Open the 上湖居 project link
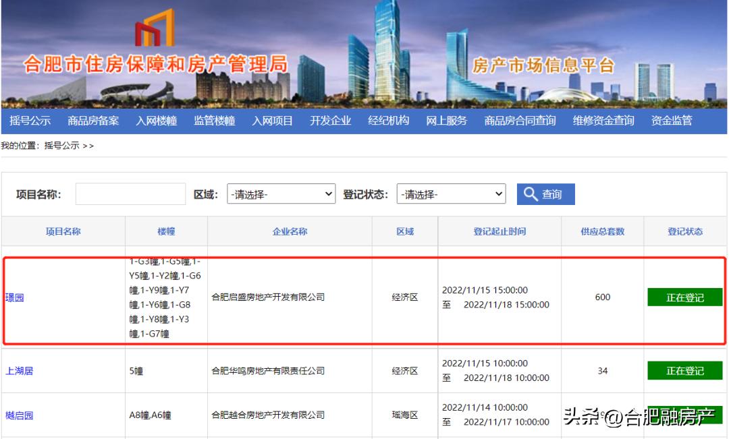This screenshot has height=439, width=729. tap(20, 370)
